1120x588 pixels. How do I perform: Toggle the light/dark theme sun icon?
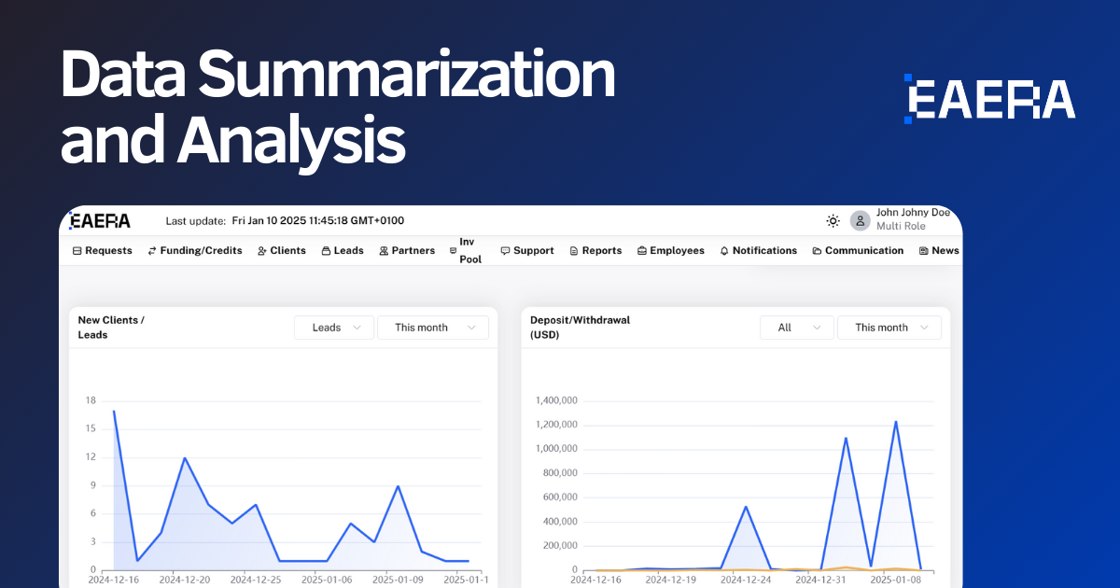tap(833, 221)
